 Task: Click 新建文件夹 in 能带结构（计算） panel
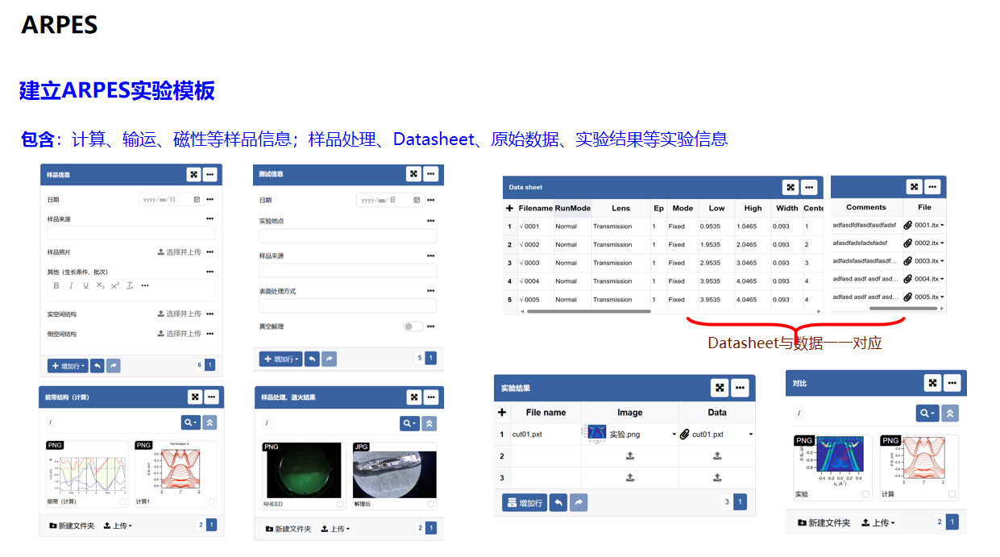click(72, 526)
